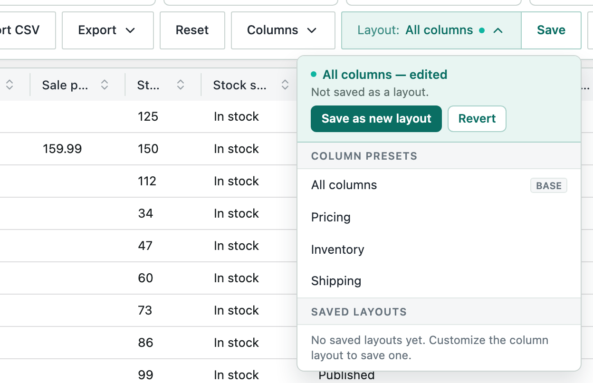Click the "All columns — edited" heading
Image resolution: width=593 pixels, height=383 pixels.
tap(385, 75)
